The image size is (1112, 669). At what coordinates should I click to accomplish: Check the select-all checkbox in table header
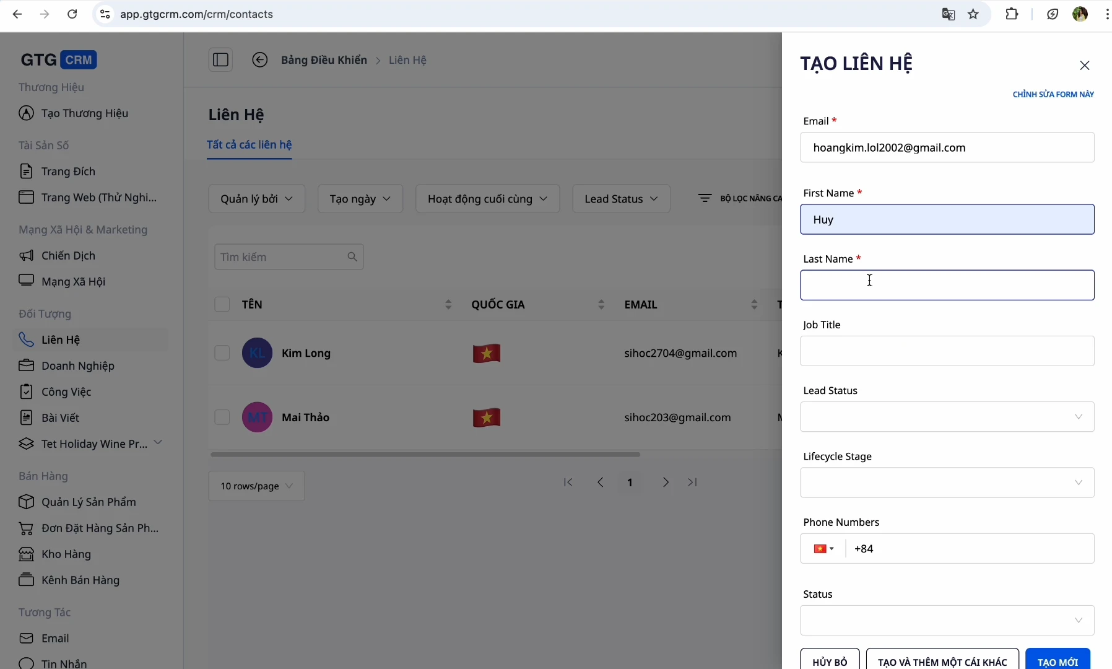click(x=222, y=304)
